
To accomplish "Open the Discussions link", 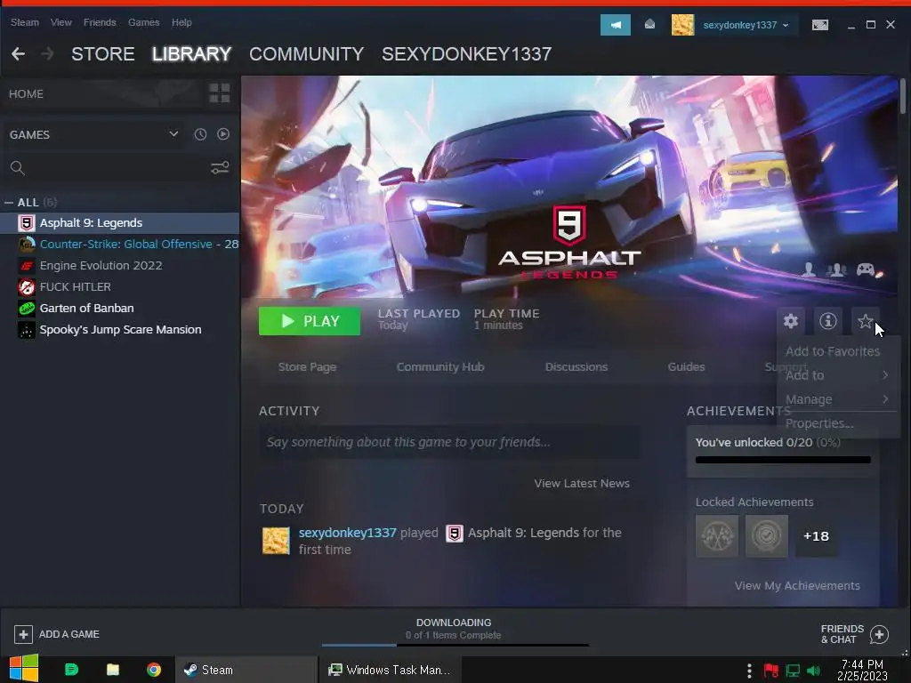I will pyautogui.click(x=576, y=367).
